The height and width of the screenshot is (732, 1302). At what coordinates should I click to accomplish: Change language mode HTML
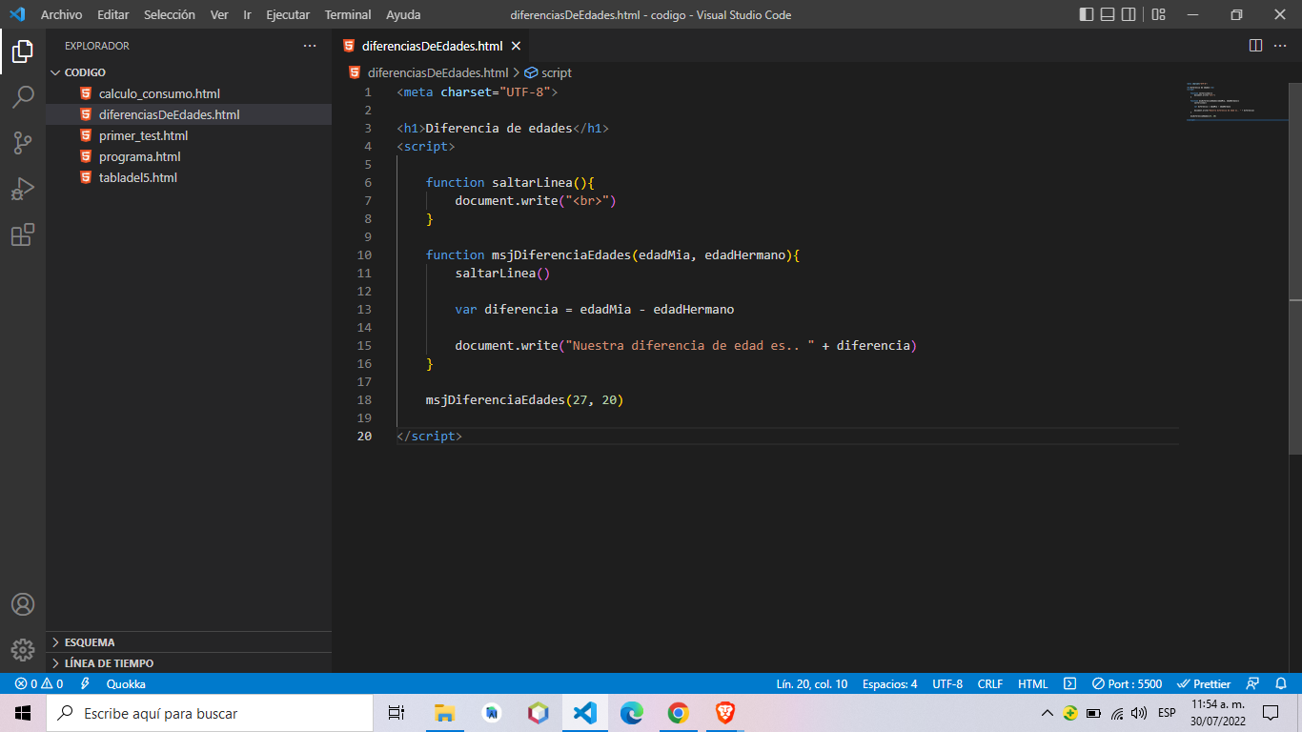(1033, 683)
